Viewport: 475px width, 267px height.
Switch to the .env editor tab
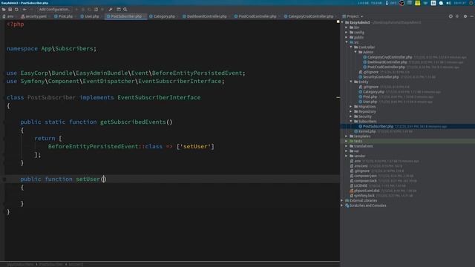tap(8, 16)
